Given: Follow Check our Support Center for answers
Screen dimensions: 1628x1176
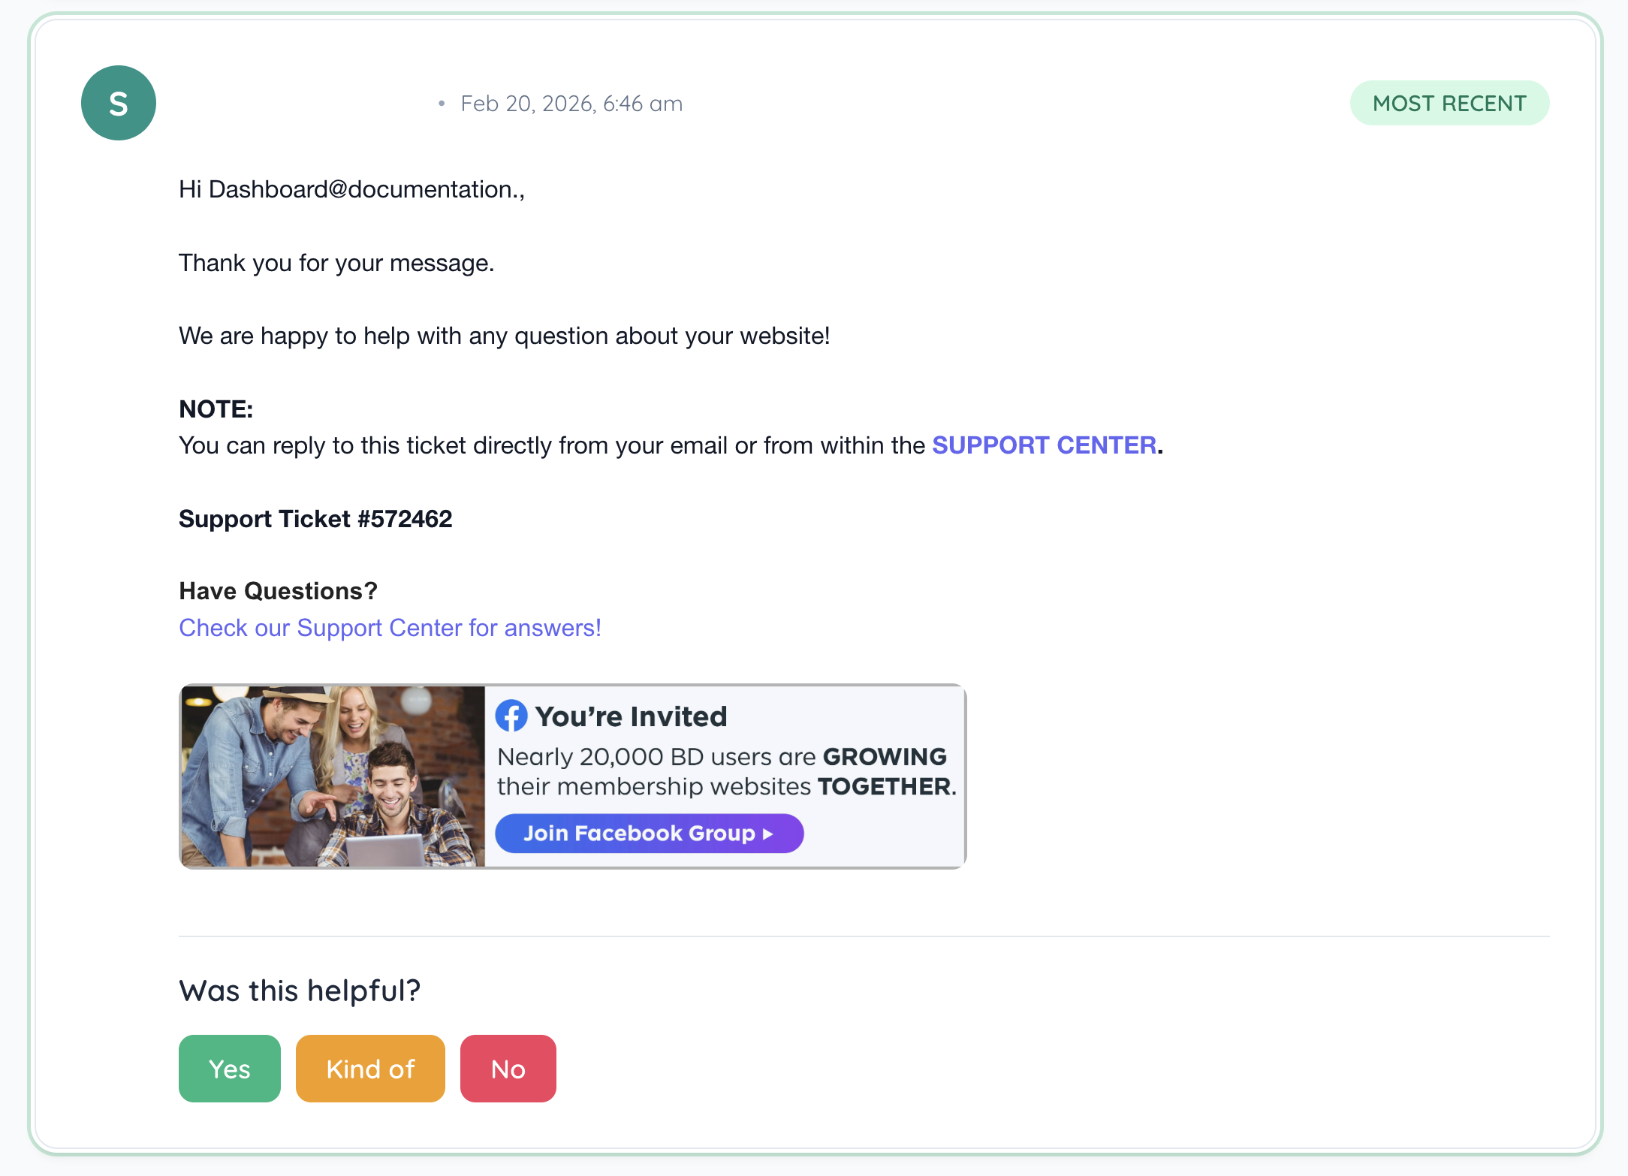Looking at the screenshot, I should click(x=390, y=628).
